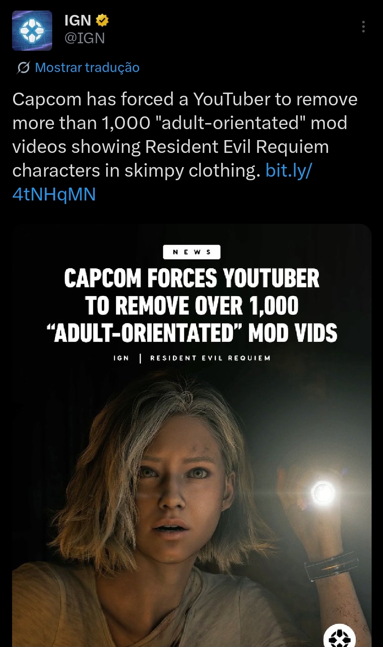Open the image headline about Capcom forces YouTuber
383x647 pixels.
click(x=192, y=305)
